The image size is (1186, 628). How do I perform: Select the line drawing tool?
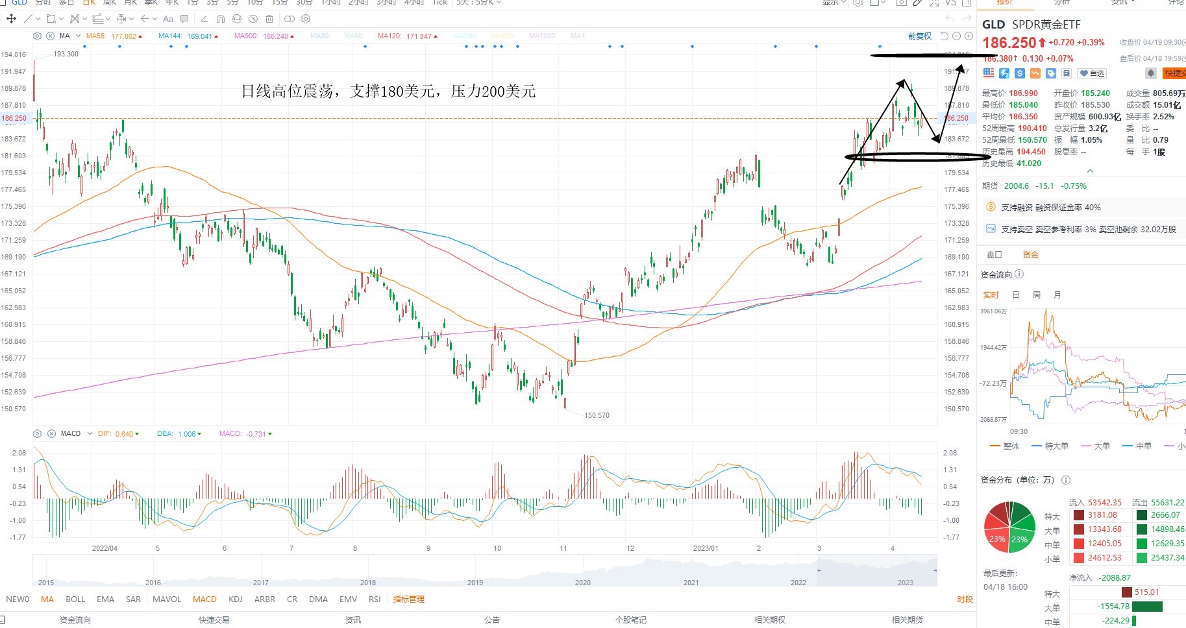(28, 19)
